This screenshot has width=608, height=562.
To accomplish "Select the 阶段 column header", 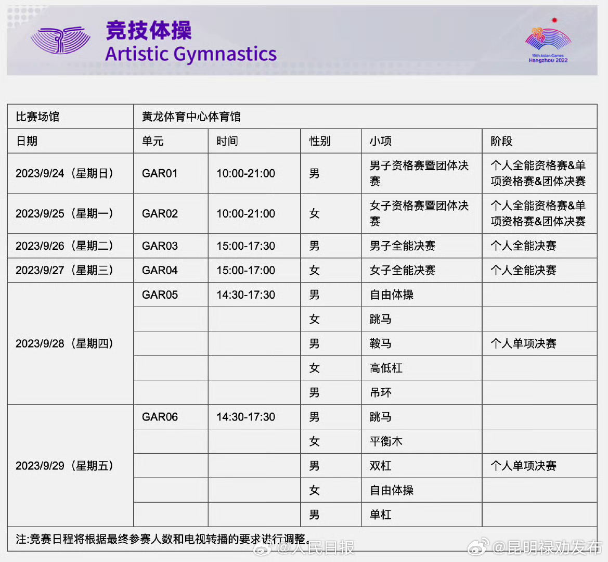I will [497, 140].
